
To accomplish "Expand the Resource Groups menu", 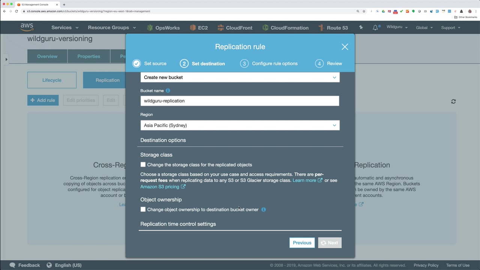I will 112,27.
